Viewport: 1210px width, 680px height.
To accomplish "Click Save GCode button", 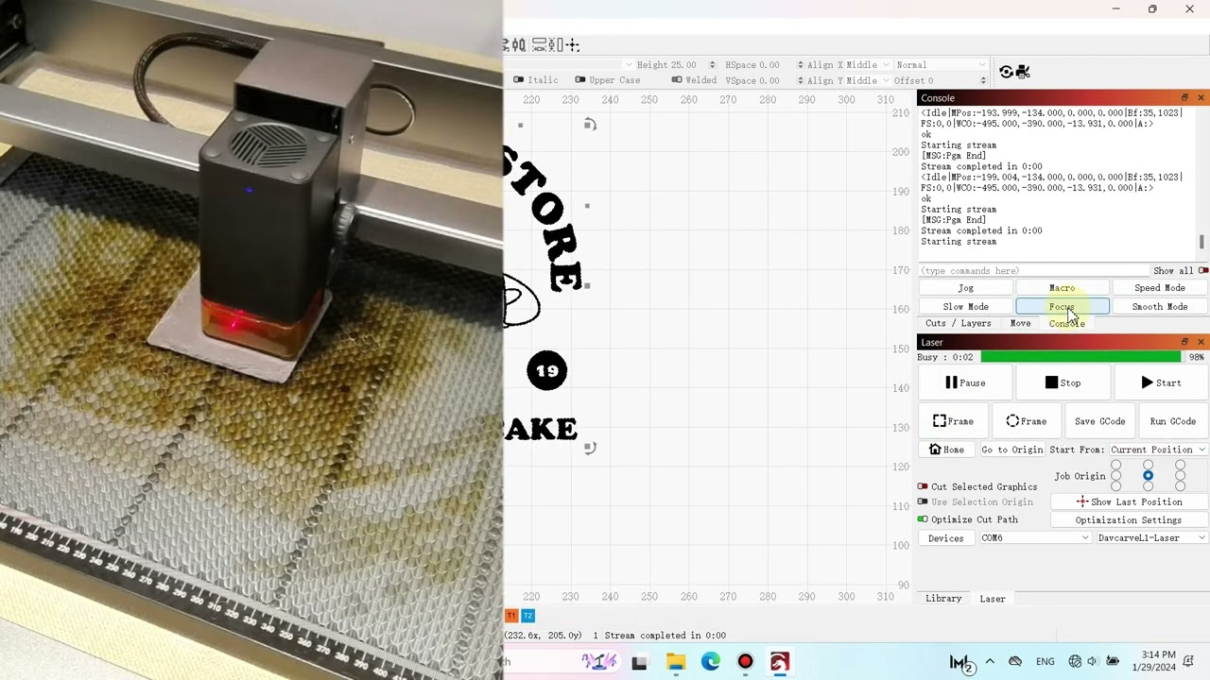I will click(1099, 421).
